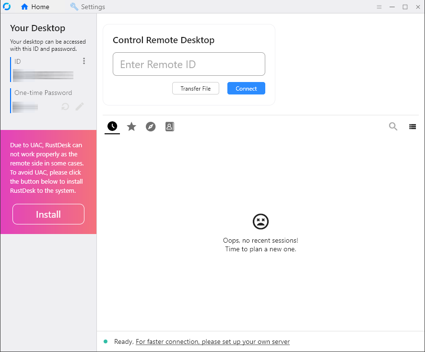Refresh the one-time password
Screen dimensions: 425x352
pos(65,106)
